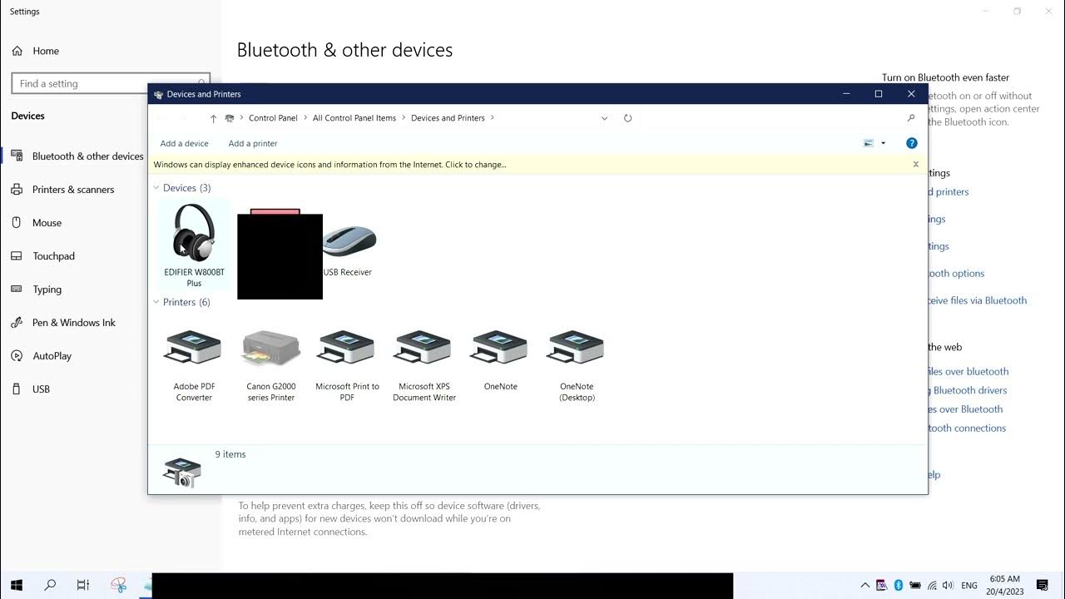Open Task View on taskbar
Image resolution: width=1065 pixels, height=599 pixels.
point(83,586)
